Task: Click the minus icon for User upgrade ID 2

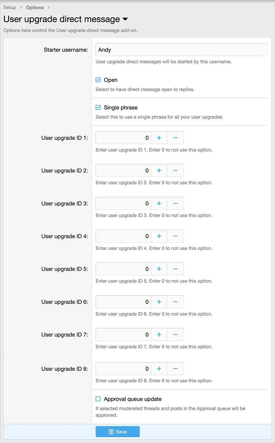Action: 175,171
